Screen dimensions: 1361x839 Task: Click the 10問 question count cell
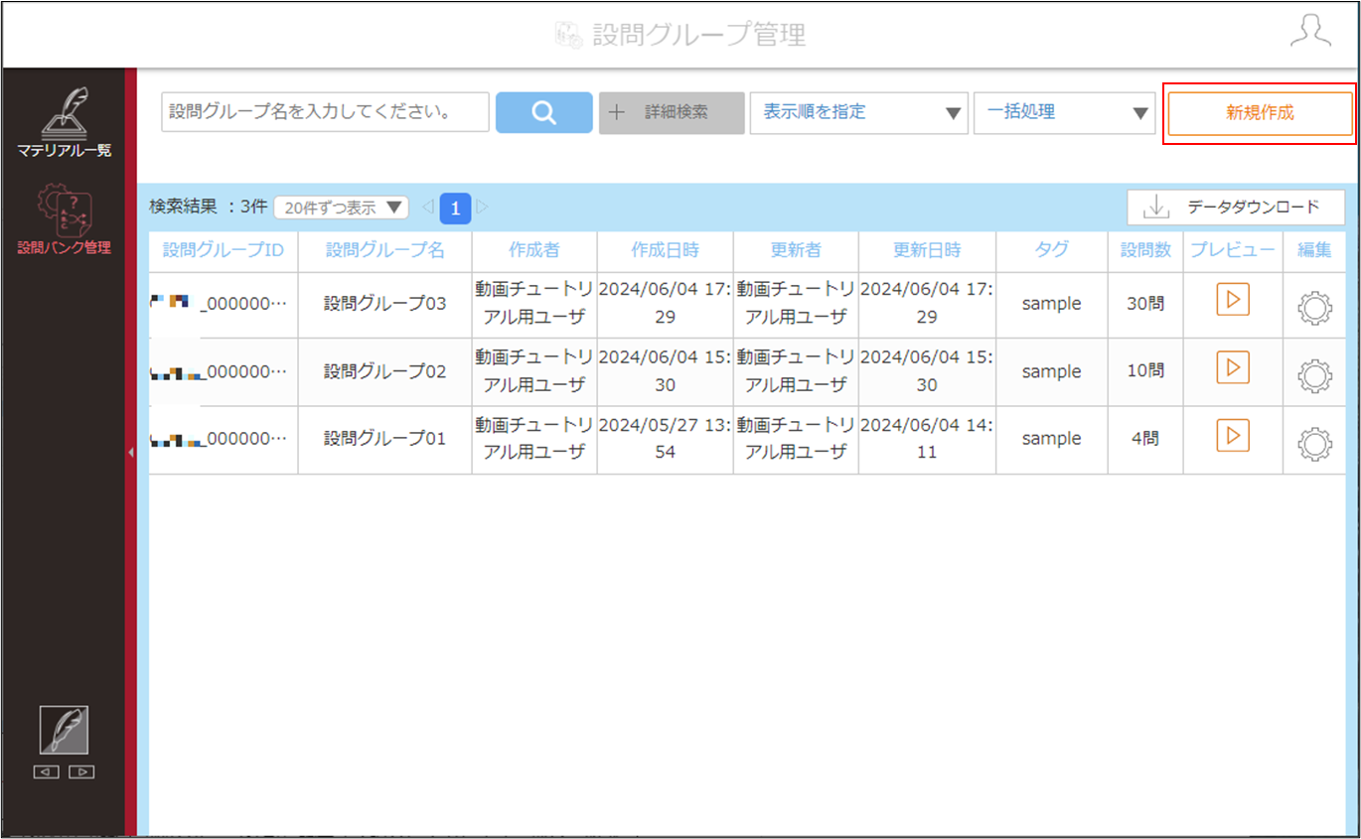coord(1145,371)
